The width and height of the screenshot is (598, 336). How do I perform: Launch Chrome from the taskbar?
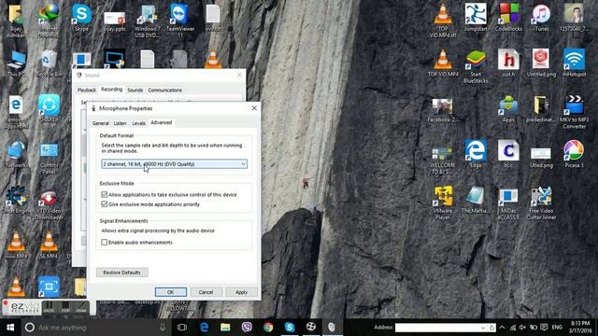[x=268, y=327]
